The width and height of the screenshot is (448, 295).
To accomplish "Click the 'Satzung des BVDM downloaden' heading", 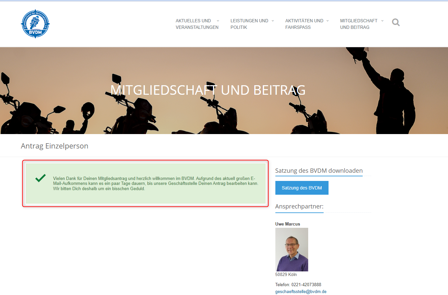I will 319,170.
